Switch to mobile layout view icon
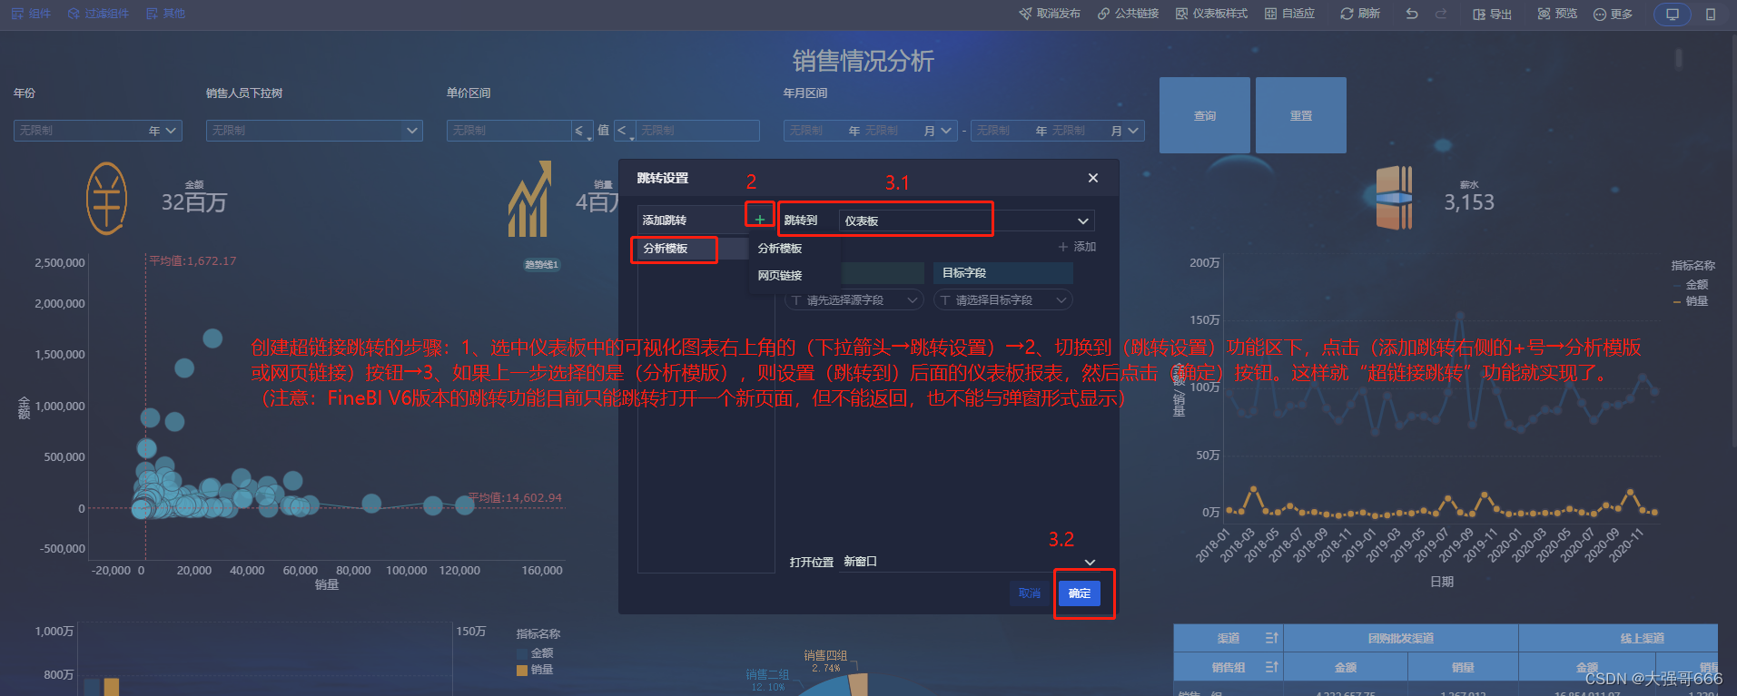This screenshot has width=1737, height=696. point(1711,15)
